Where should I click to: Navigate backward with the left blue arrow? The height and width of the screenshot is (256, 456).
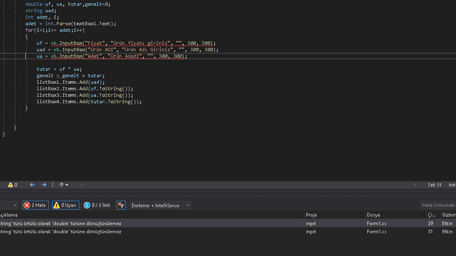32,185
